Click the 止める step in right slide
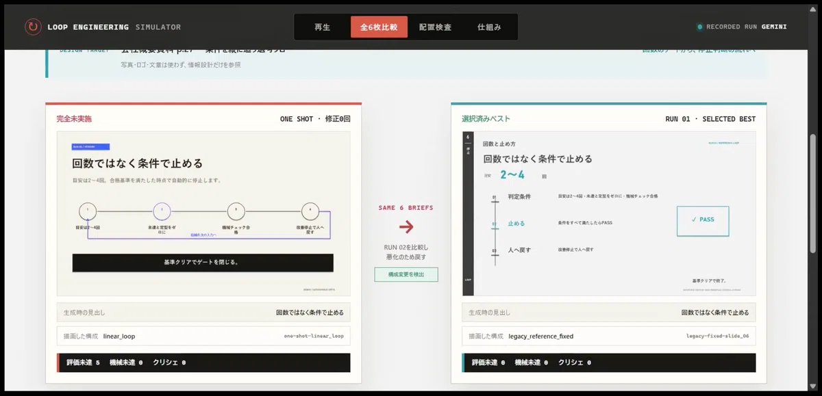Viewport: 822px width, 396px height. point(516,224)
